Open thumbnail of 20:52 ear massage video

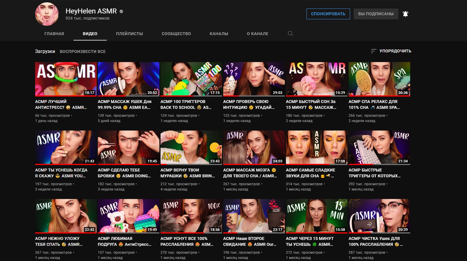[129, 79]
